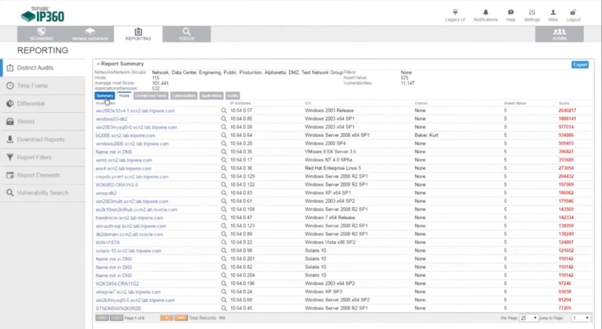
Task: Select the Hosts report tab
Action: click(x=124, y=96)
